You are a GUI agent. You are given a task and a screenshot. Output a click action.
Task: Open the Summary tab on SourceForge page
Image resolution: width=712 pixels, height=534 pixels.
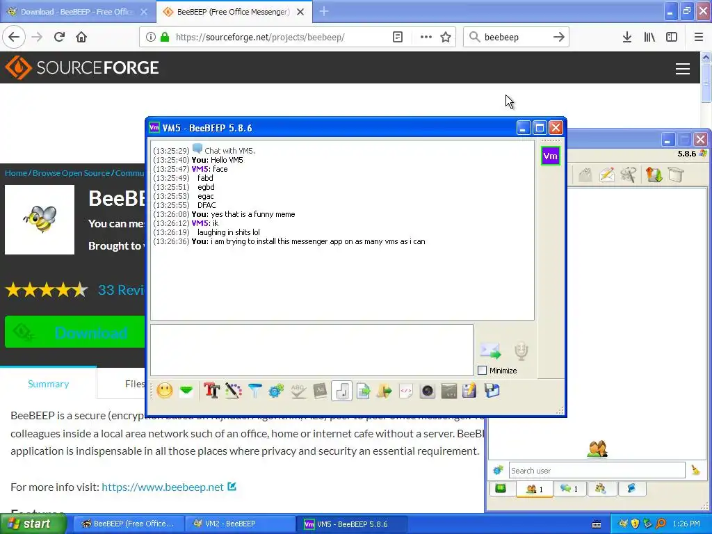click(48, 384)
